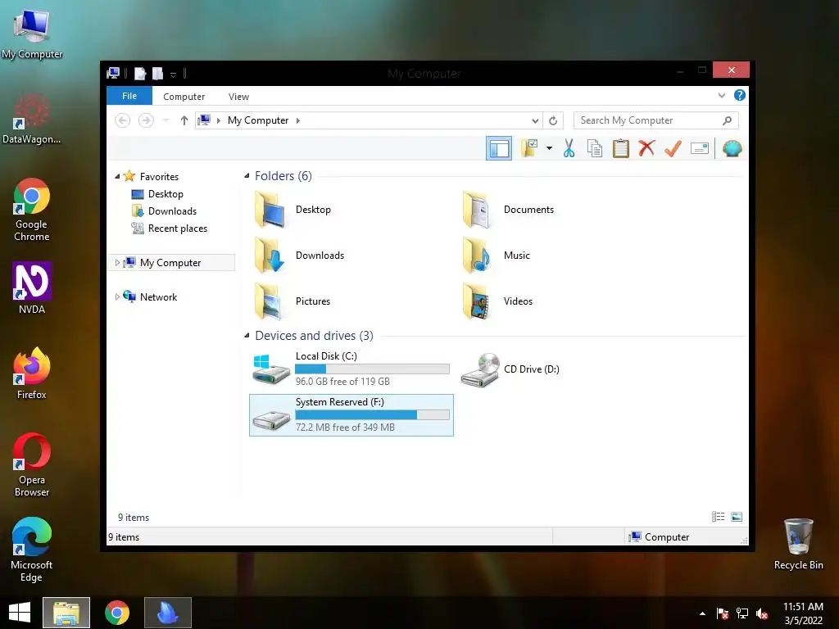Collapse the Folders (6) group

pos(247,175)
